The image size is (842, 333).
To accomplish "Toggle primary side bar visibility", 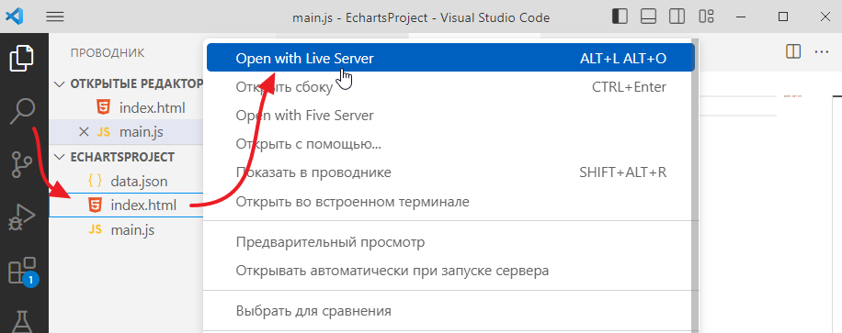I will pos(620,17).
